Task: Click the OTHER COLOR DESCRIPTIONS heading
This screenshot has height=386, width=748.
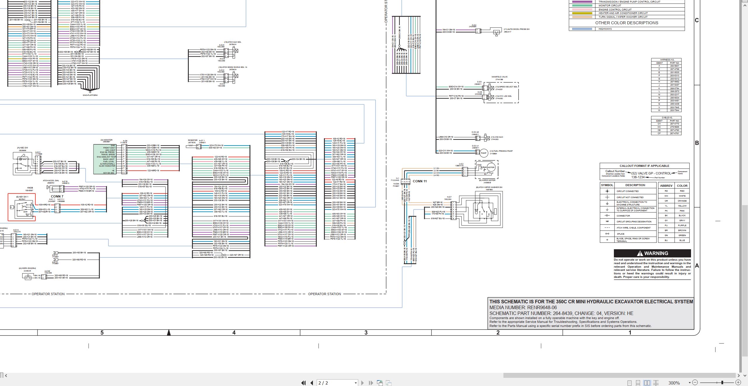Action: 627,23
